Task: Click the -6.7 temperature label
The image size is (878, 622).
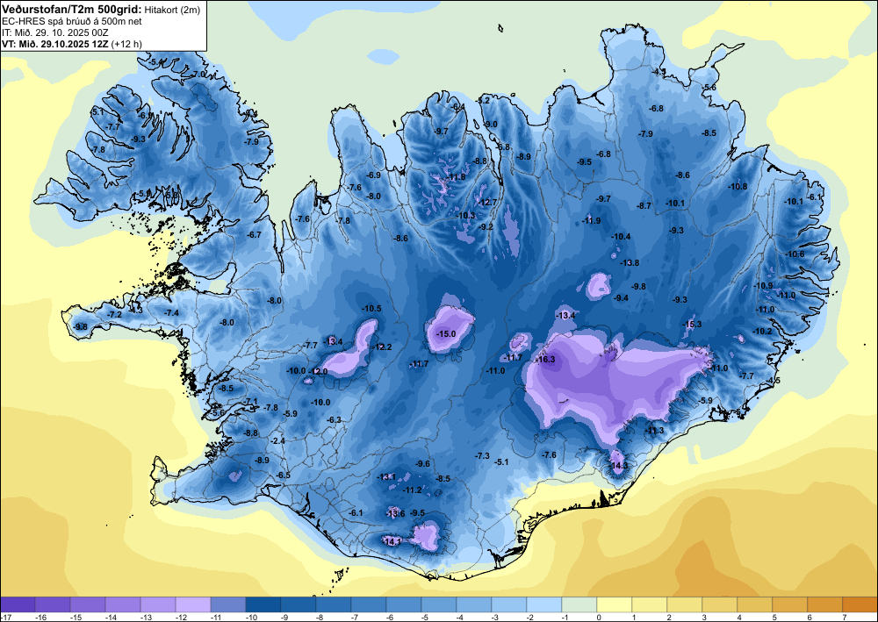Action: click(x=255, y=235)
